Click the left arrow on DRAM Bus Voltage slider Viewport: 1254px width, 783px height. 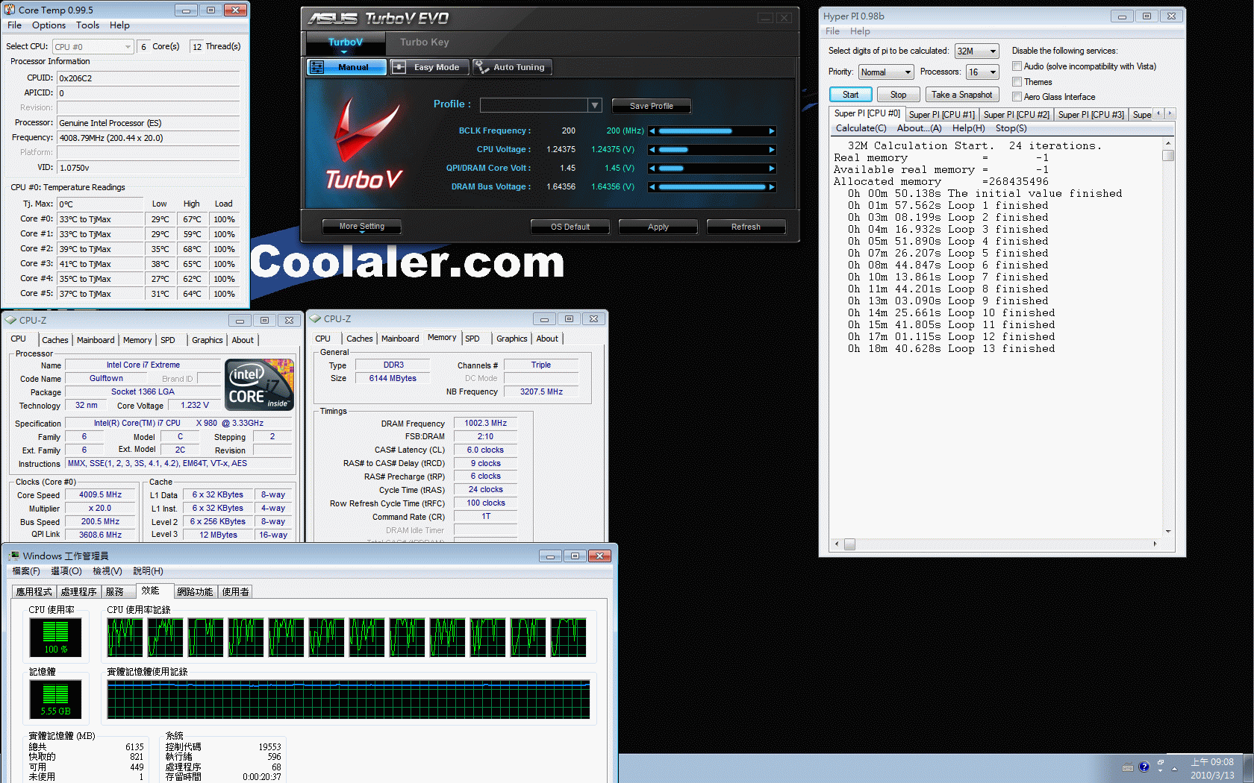[652, 187]
